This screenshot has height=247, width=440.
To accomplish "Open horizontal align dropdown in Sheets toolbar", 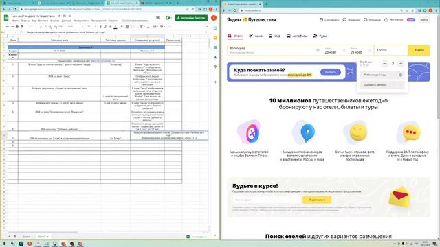I will pyautogui.click(x=142, y=27).
